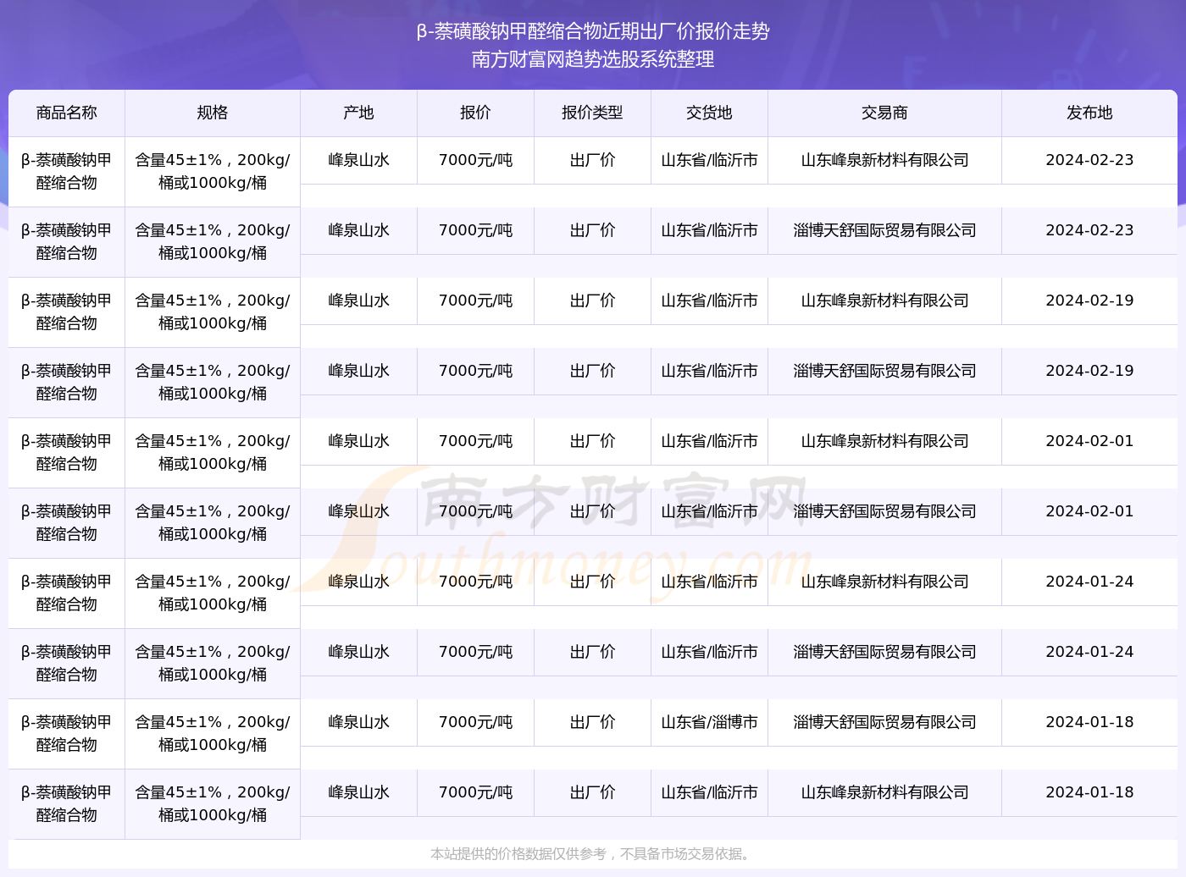Click 淄博天舒国际贸易有限公司 in the 2024-02-01 row
Image resolution: width=1186 pixels, height=877 pixels.
tap(884, 511)
